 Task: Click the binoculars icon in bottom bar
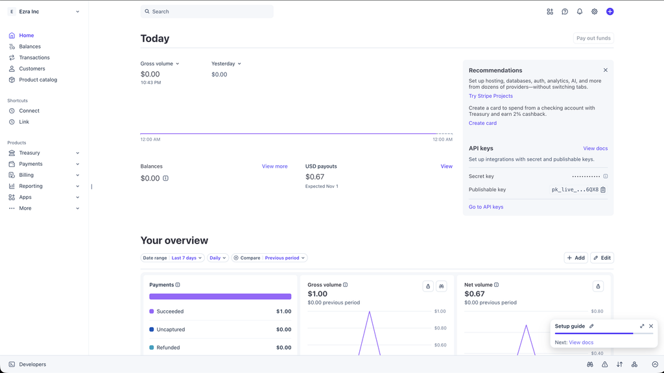coord(590,365)
